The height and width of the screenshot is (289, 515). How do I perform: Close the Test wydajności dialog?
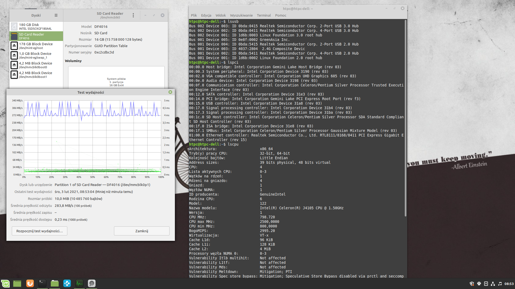click(x=170, y=92)
